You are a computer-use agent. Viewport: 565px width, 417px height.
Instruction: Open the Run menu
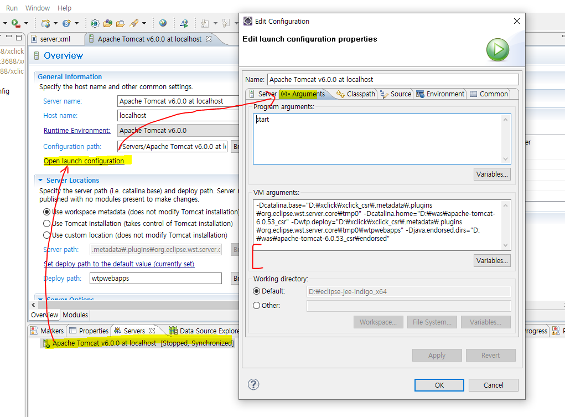pos(12,8)
